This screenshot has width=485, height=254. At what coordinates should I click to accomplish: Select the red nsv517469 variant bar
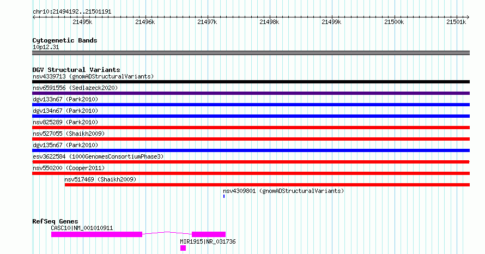pos(267,185)
